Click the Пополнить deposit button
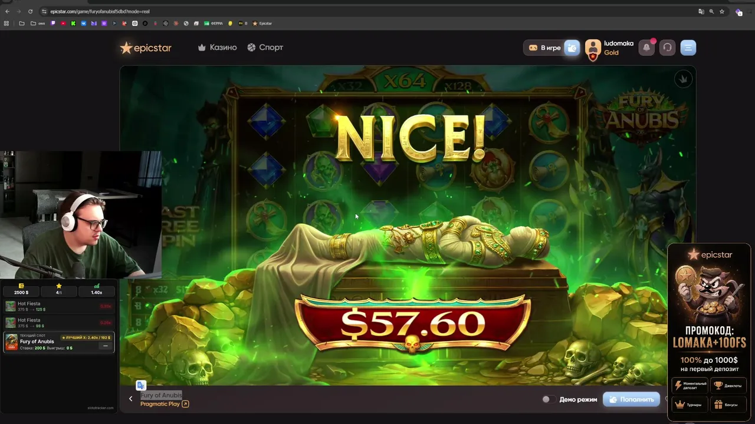 click(632, 399)
